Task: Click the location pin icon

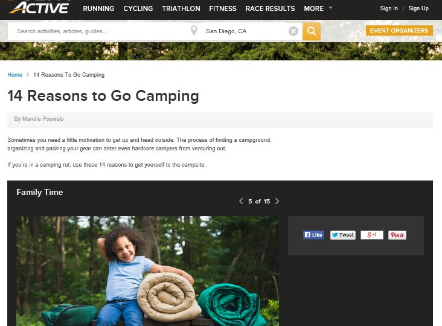Action: (x=194, y=31)
